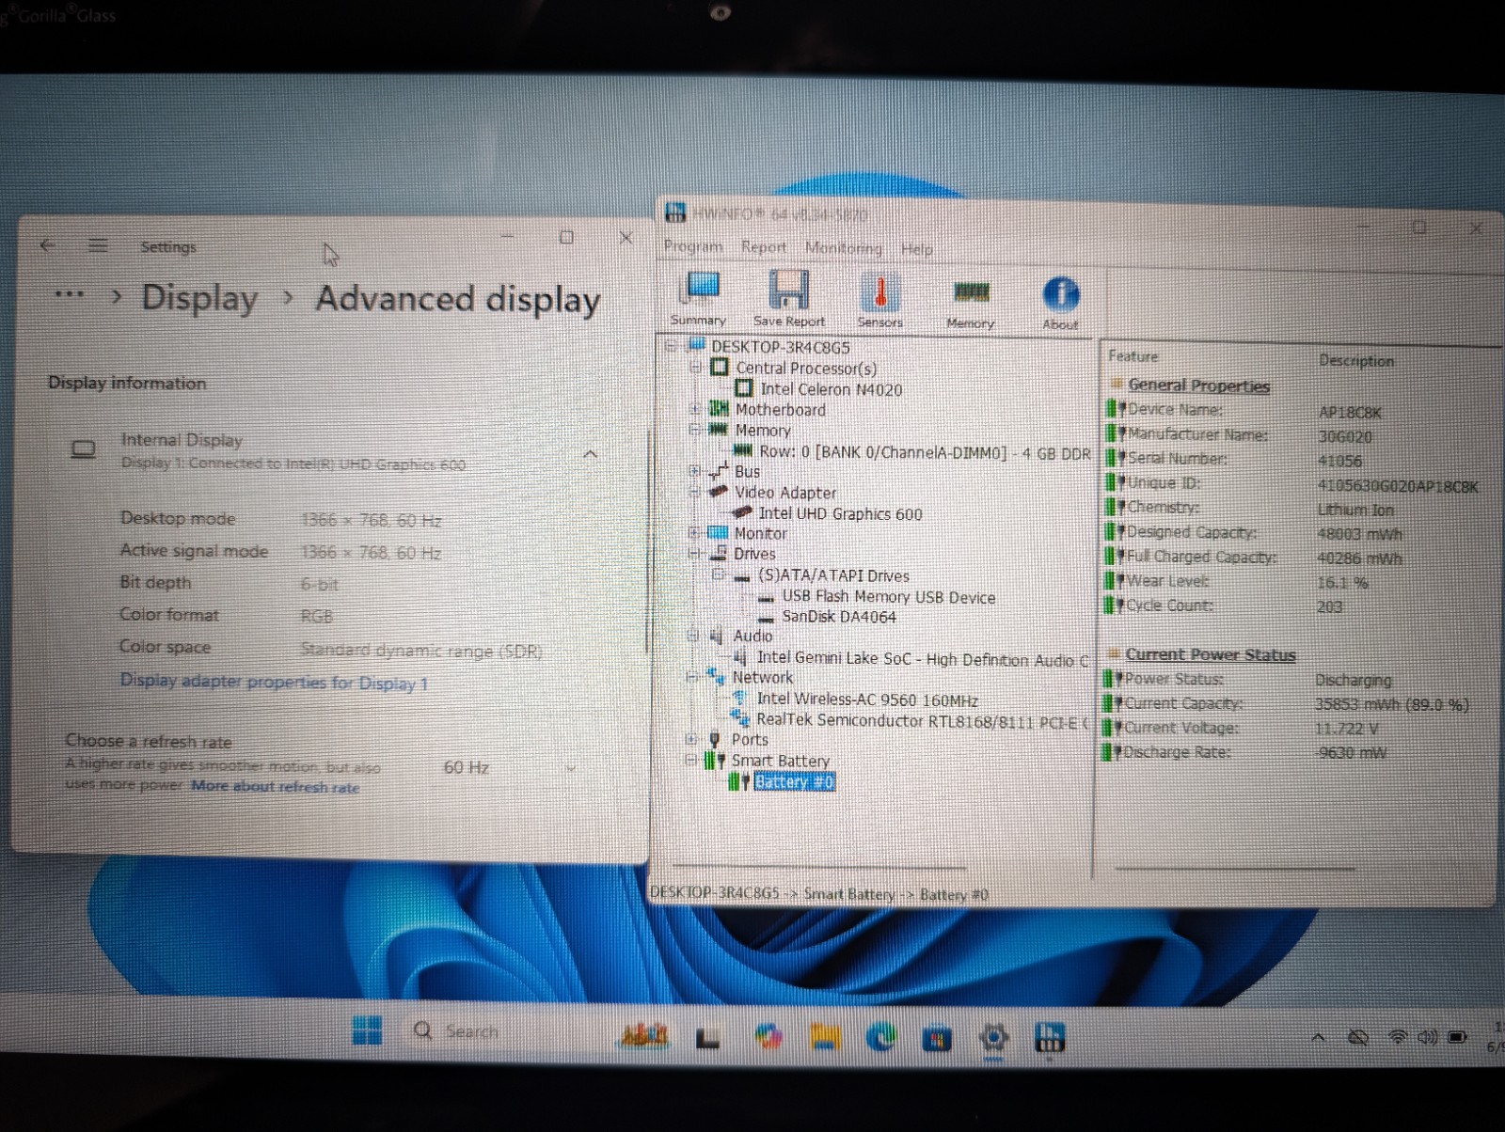Click the Current Capacity 35853 mWh value
This screenshot has height=1132, width=1505.
[1391, 705]
